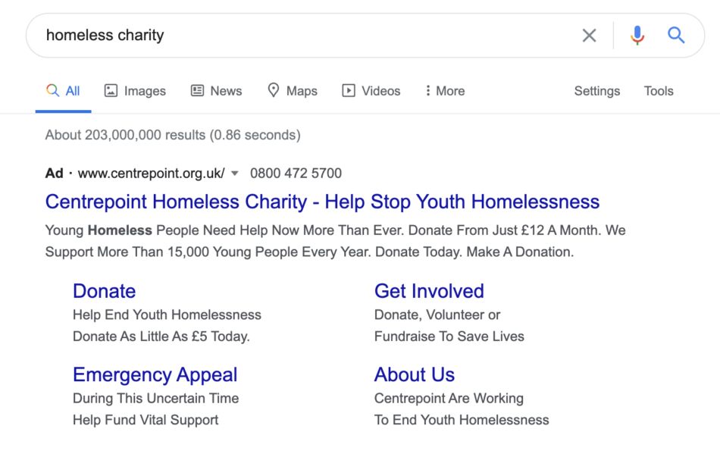Visit the Emergency Appeal sitelink
This screenshot has height=457, width=720.
tap(155, 374)
